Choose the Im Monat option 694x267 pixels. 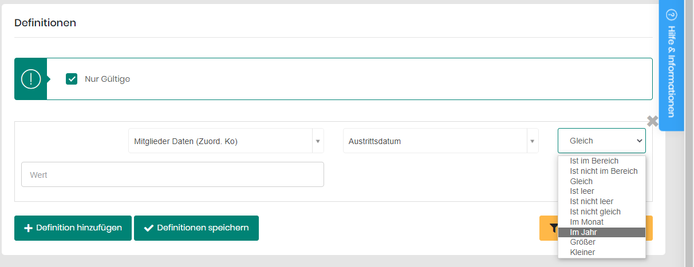click(x=586, y=222)
